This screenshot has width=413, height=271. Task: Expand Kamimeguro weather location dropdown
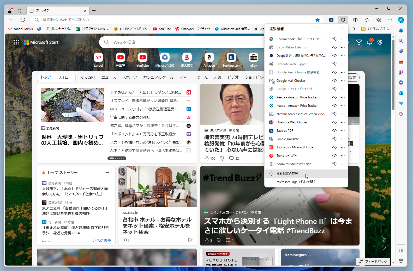tap(310, 255)
